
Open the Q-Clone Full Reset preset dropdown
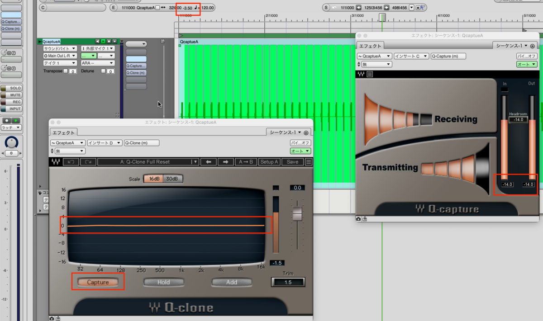(148, 162)
